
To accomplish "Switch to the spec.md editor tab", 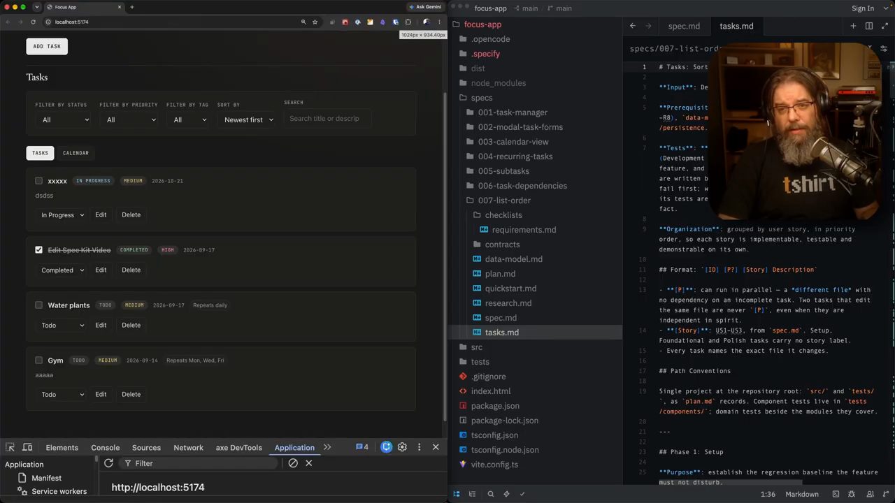I will 684,26.
